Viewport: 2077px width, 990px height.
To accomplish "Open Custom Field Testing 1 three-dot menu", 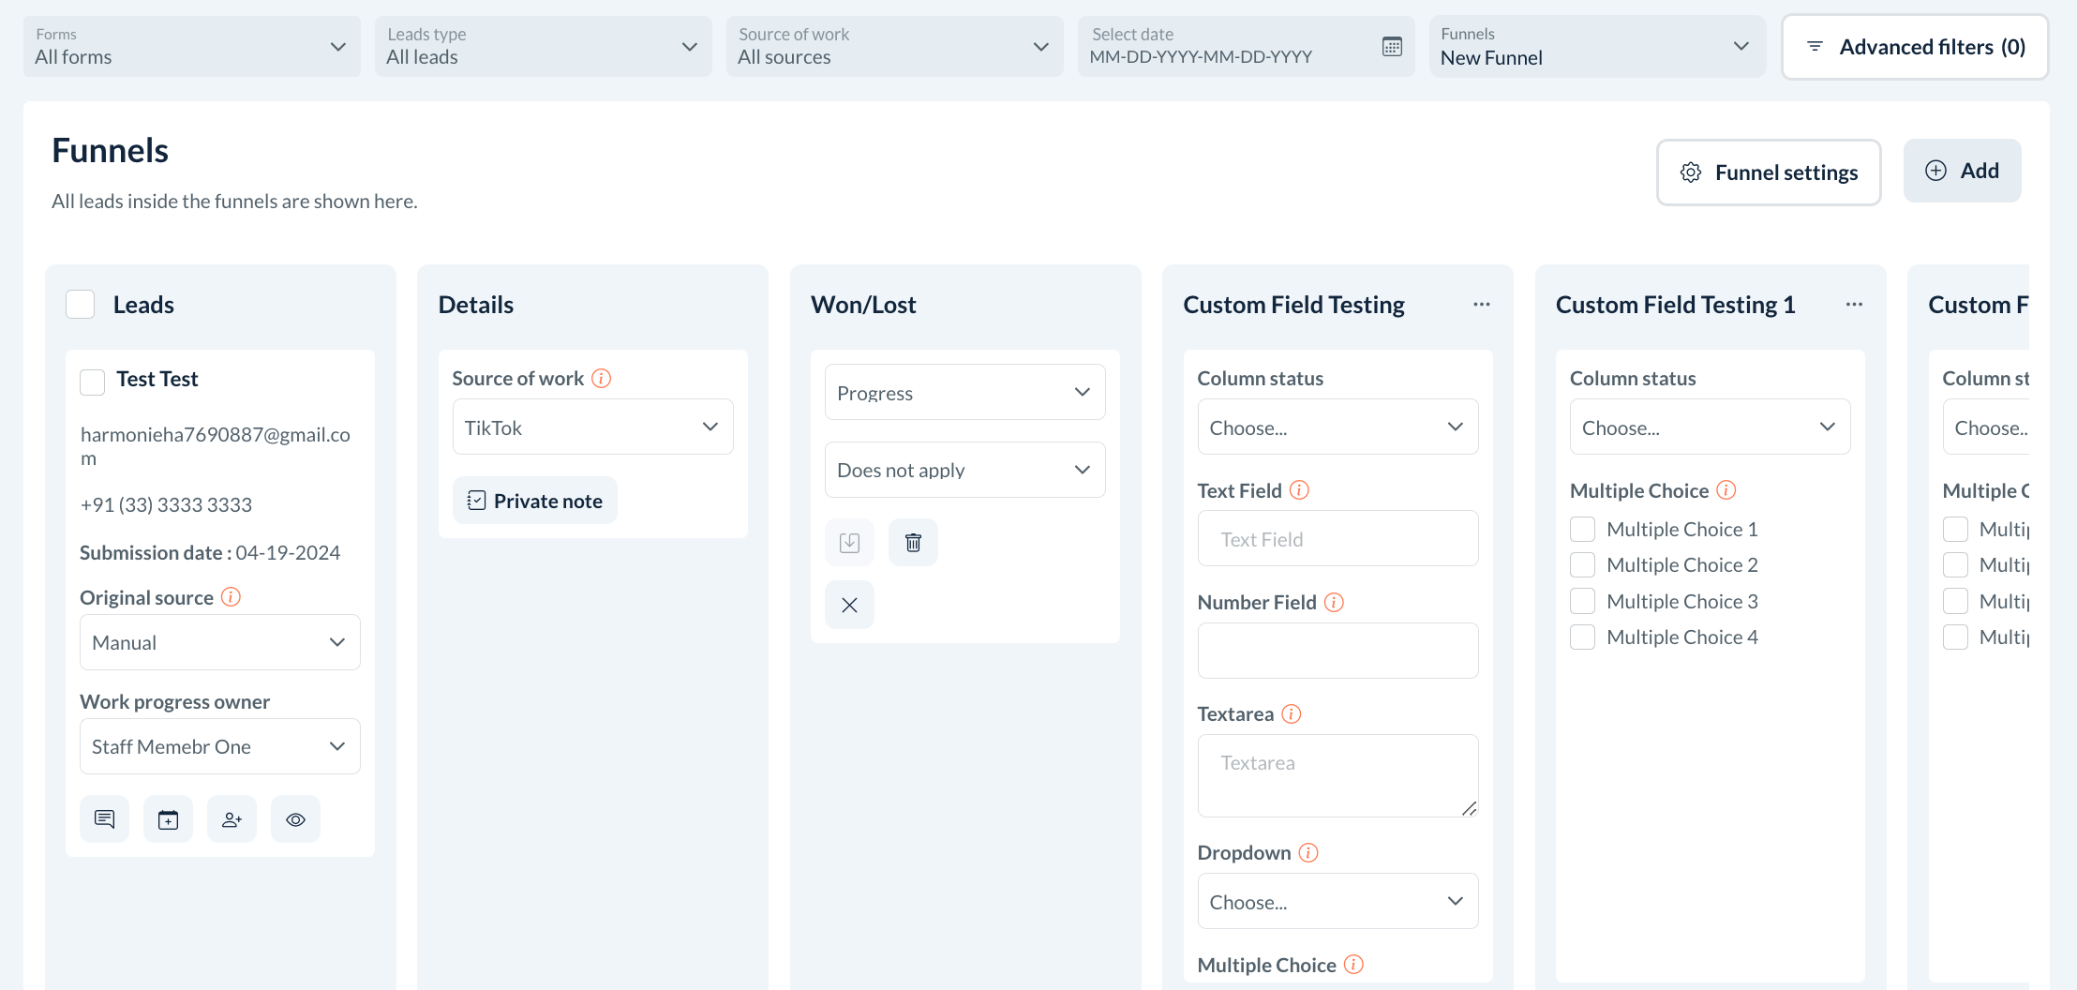I will [1853, 305].
